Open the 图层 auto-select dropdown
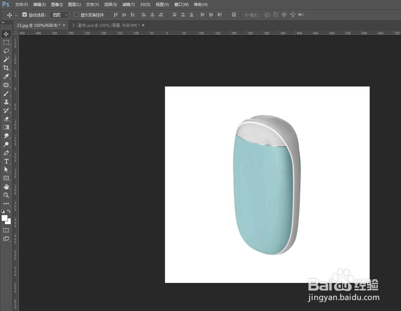 point(59,15)
